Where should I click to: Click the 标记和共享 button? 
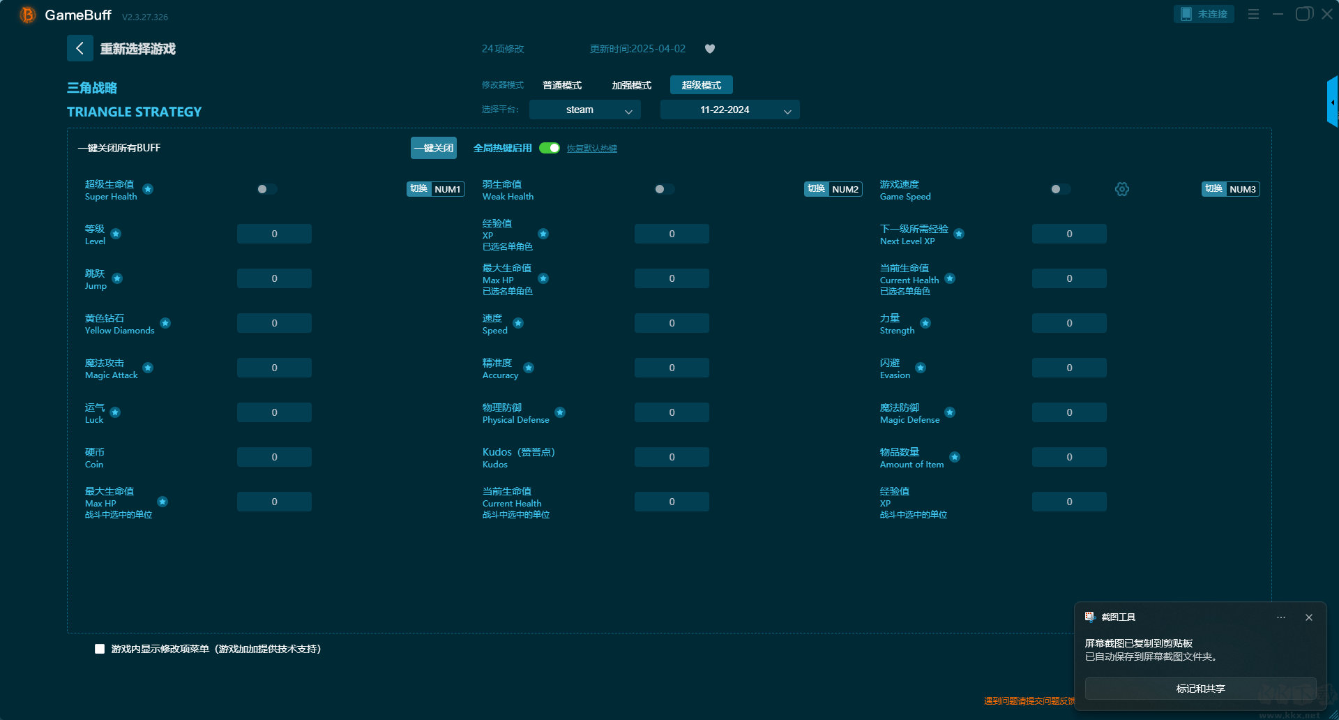point(1201,689)
